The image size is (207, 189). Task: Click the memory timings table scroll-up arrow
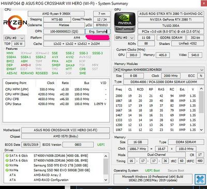pos(201,89)
